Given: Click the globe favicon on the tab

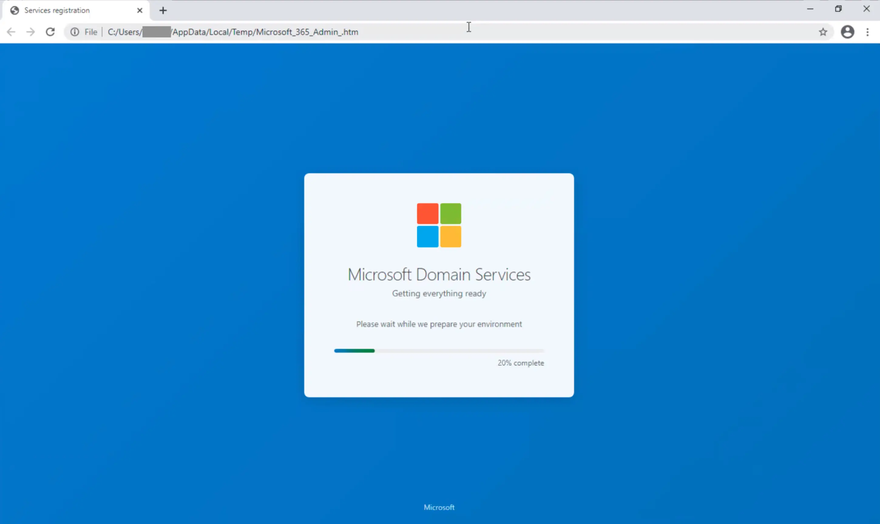Looking at the screenshot, I should 14,10.
